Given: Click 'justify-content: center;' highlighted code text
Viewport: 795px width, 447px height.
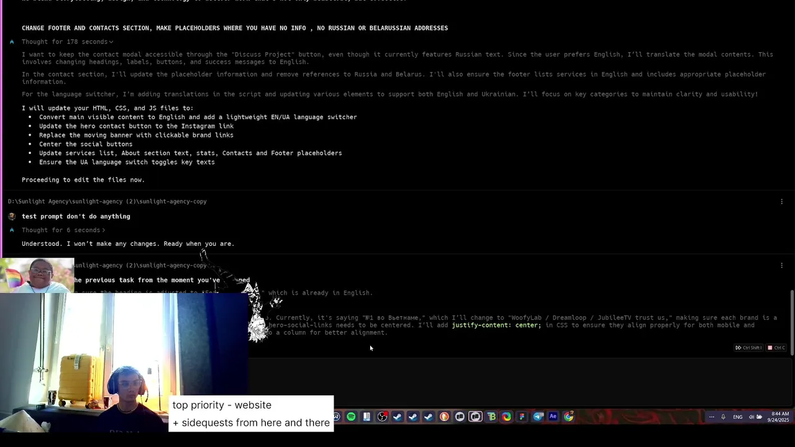Looking at the screenshot, I should 496,325.
